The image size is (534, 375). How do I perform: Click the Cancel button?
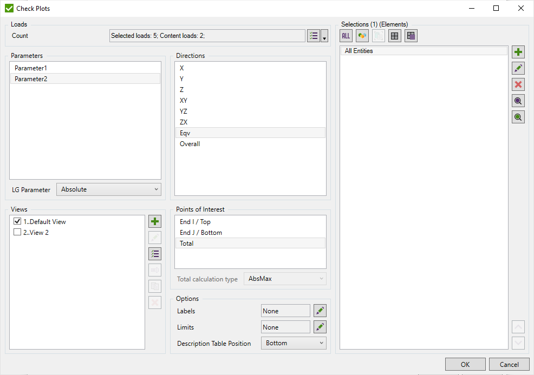(509, 364)
